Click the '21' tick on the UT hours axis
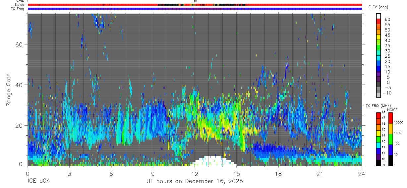Screen dimensions: 407x188 pyautogui.click(x=320, y=173)
